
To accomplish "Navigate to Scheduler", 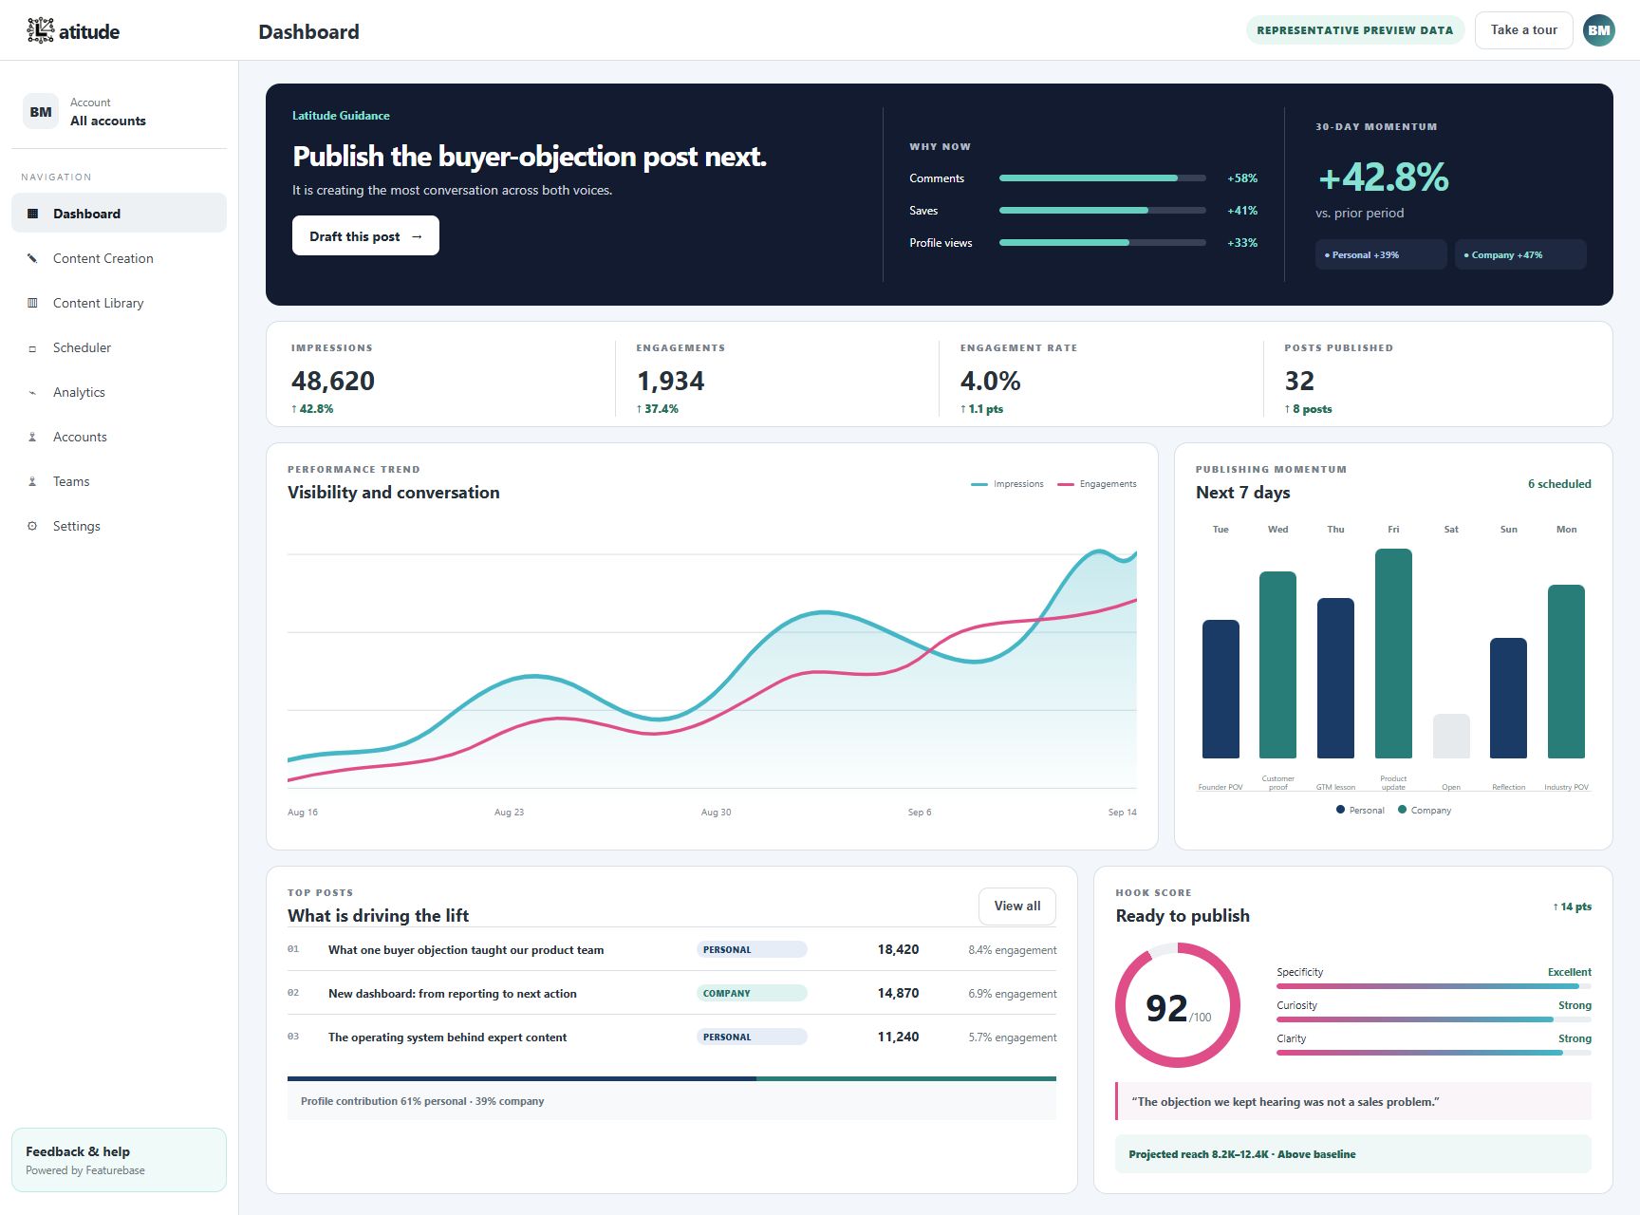I will point(119,347).
